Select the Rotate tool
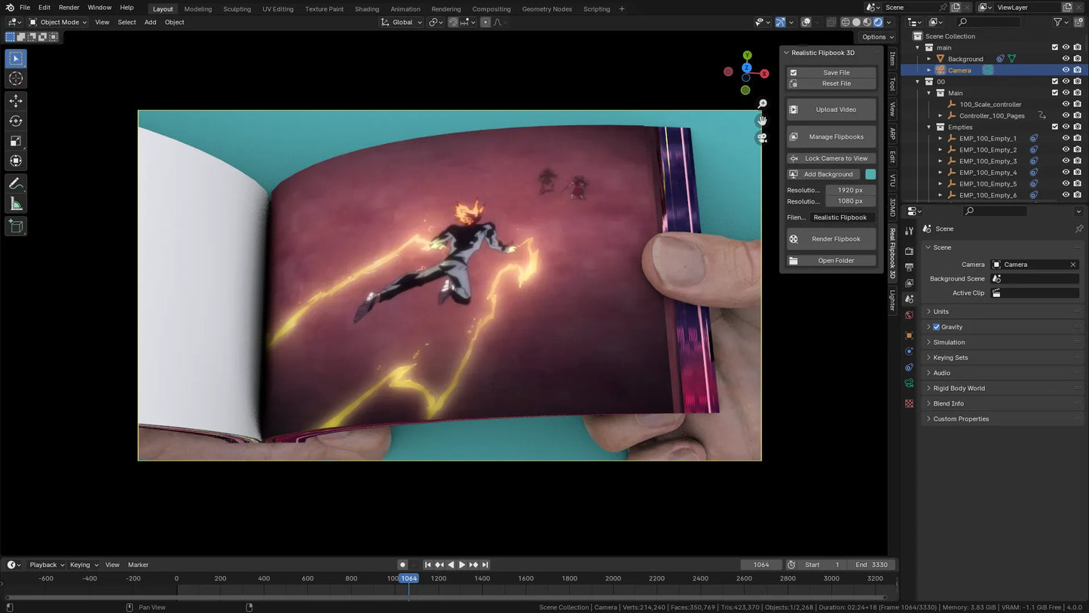1089x613 pixels. [16, 121]
